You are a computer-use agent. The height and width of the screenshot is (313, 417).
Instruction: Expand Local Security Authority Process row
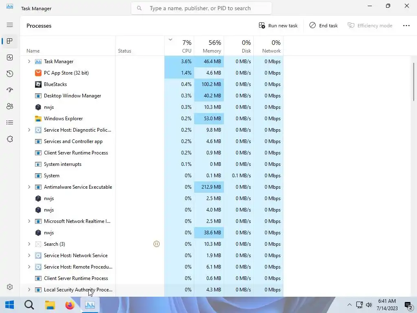click(29, 290)
